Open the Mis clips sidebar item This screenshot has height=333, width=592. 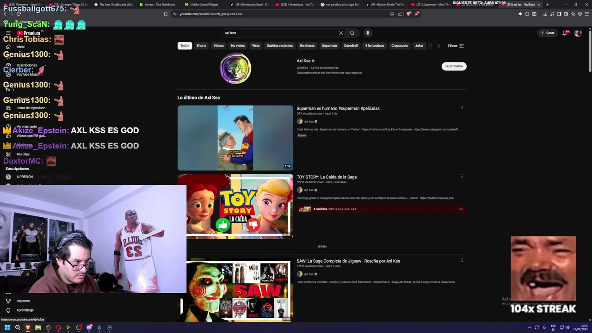[x=23, y=154]
